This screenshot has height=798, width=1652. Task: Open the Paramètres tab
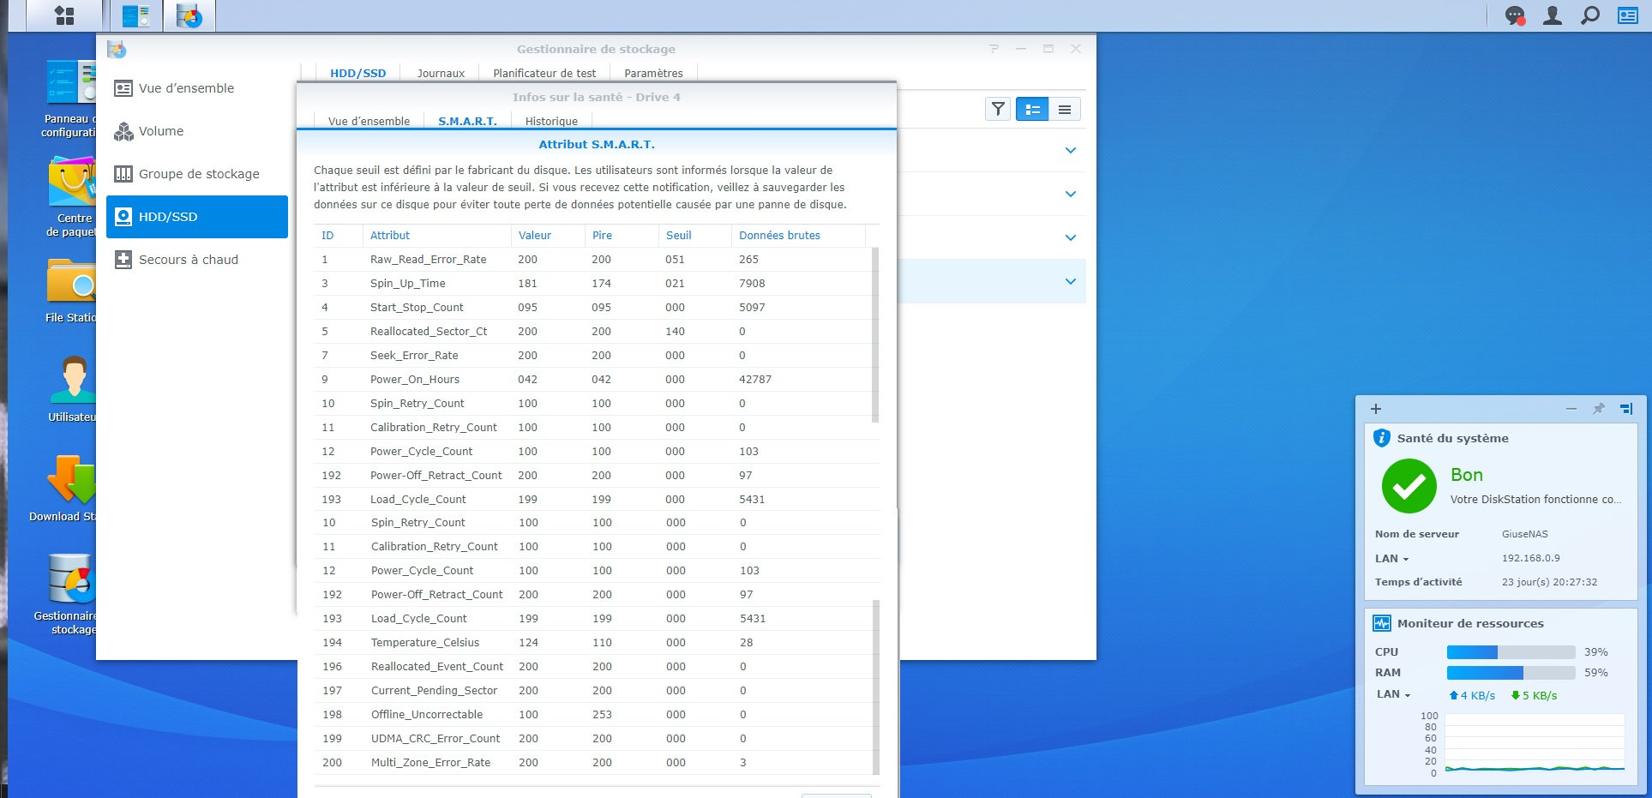coord(653,73)
